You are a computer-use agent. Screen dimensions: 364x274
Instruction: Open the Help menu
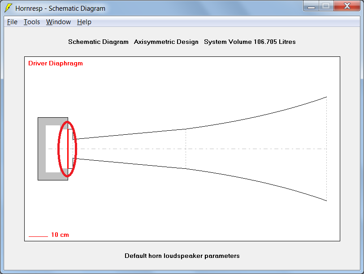point(84,22)
